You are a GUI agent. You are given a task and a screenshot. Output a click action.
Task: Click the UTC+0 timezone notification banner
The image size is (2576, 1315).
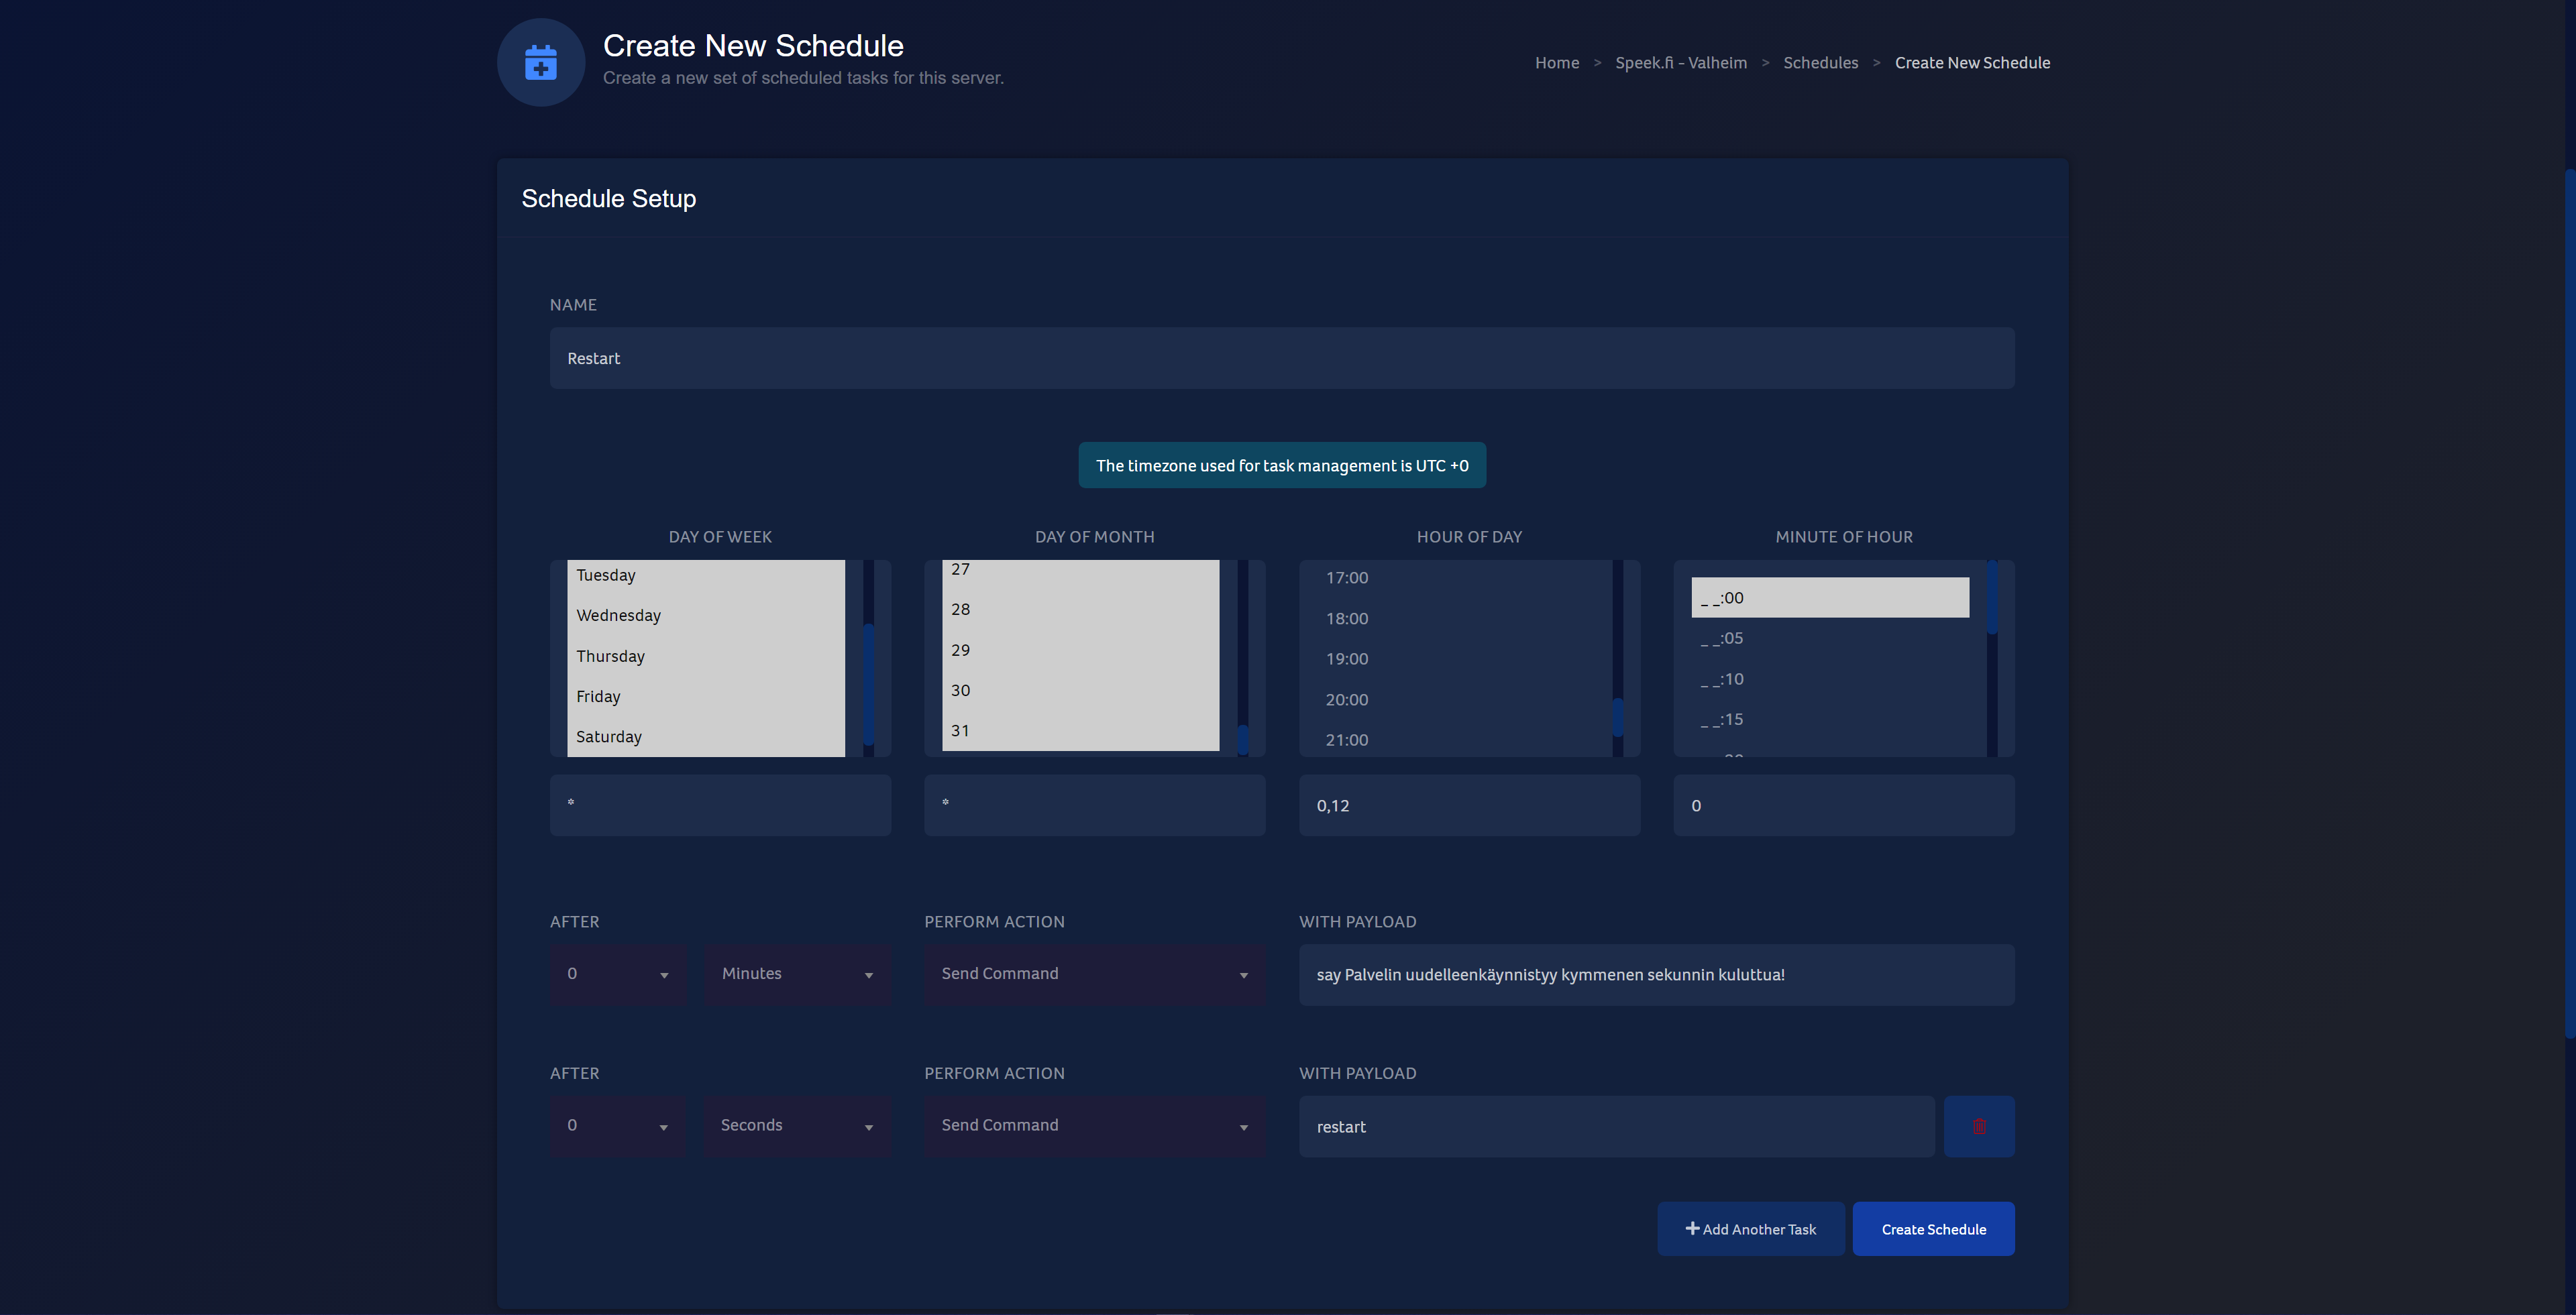click(1281, 465)
